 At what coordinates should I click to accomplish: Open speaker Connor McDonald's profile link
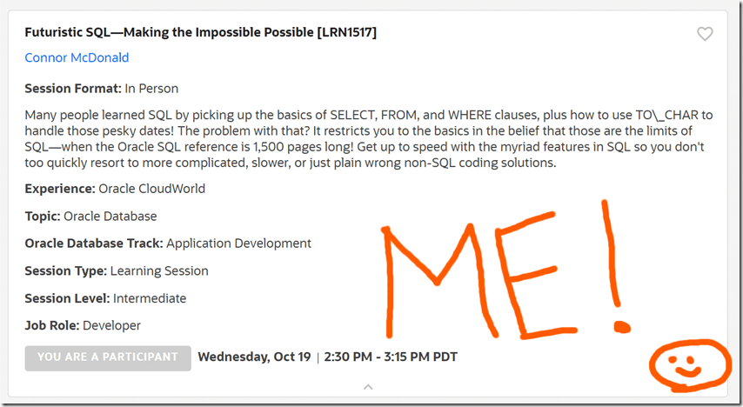click(77, 57)
